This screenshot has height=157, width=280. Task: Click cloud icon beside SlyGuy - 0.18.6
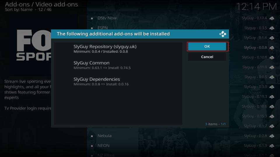(272, 106)
